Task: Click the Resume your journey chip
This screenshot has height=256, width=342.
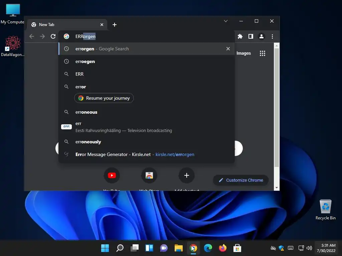Action: tap(104, 98)
